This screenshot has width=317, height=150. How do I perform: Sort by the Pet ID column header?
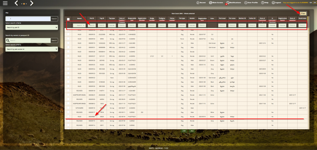92,18
